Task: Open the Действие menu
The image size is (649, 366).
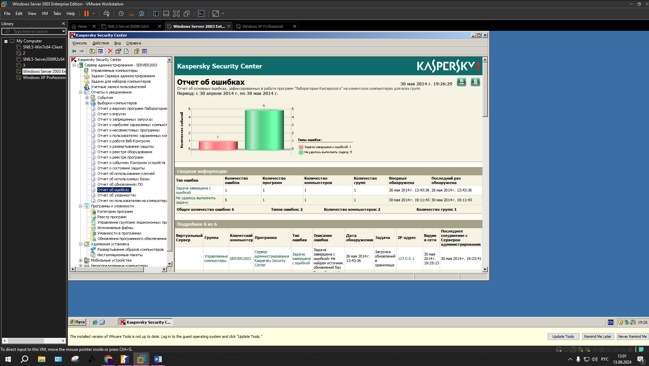Action: (x=101, y=43)
